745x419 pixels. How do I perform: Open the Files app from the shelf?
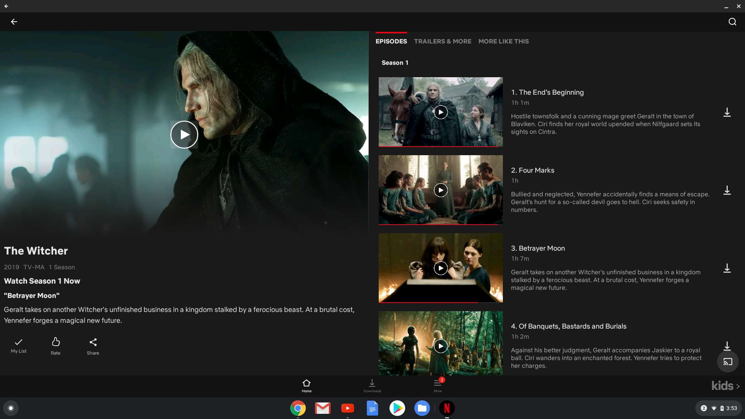tap(422, 408)
